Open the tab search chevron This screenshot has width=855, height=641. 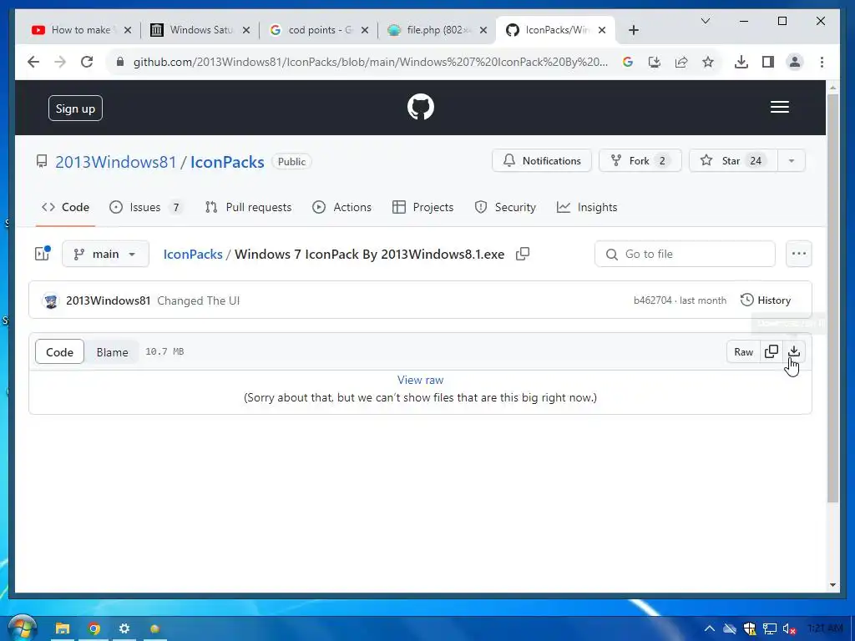(x=705, y=21)
